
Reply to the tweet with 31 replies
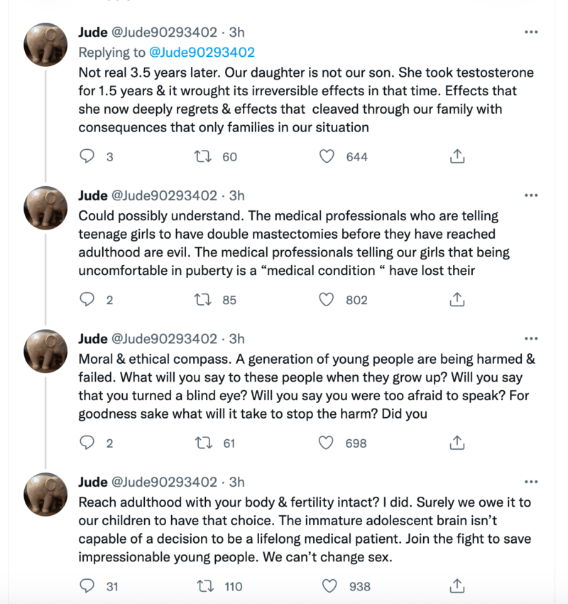(87, 586)
